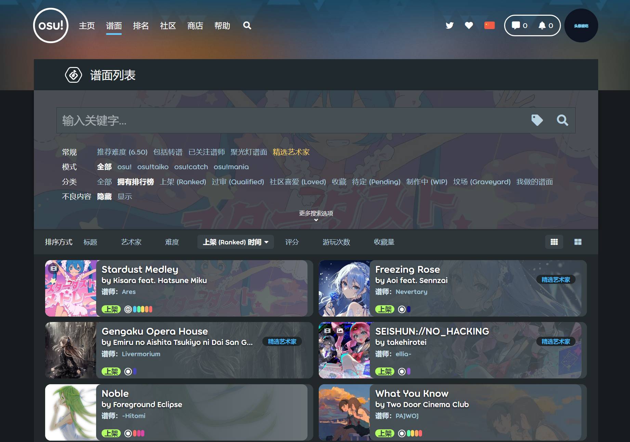Open the 社区 navigation menu
Viewport: 630px width, 442px height.
point(168,26)
